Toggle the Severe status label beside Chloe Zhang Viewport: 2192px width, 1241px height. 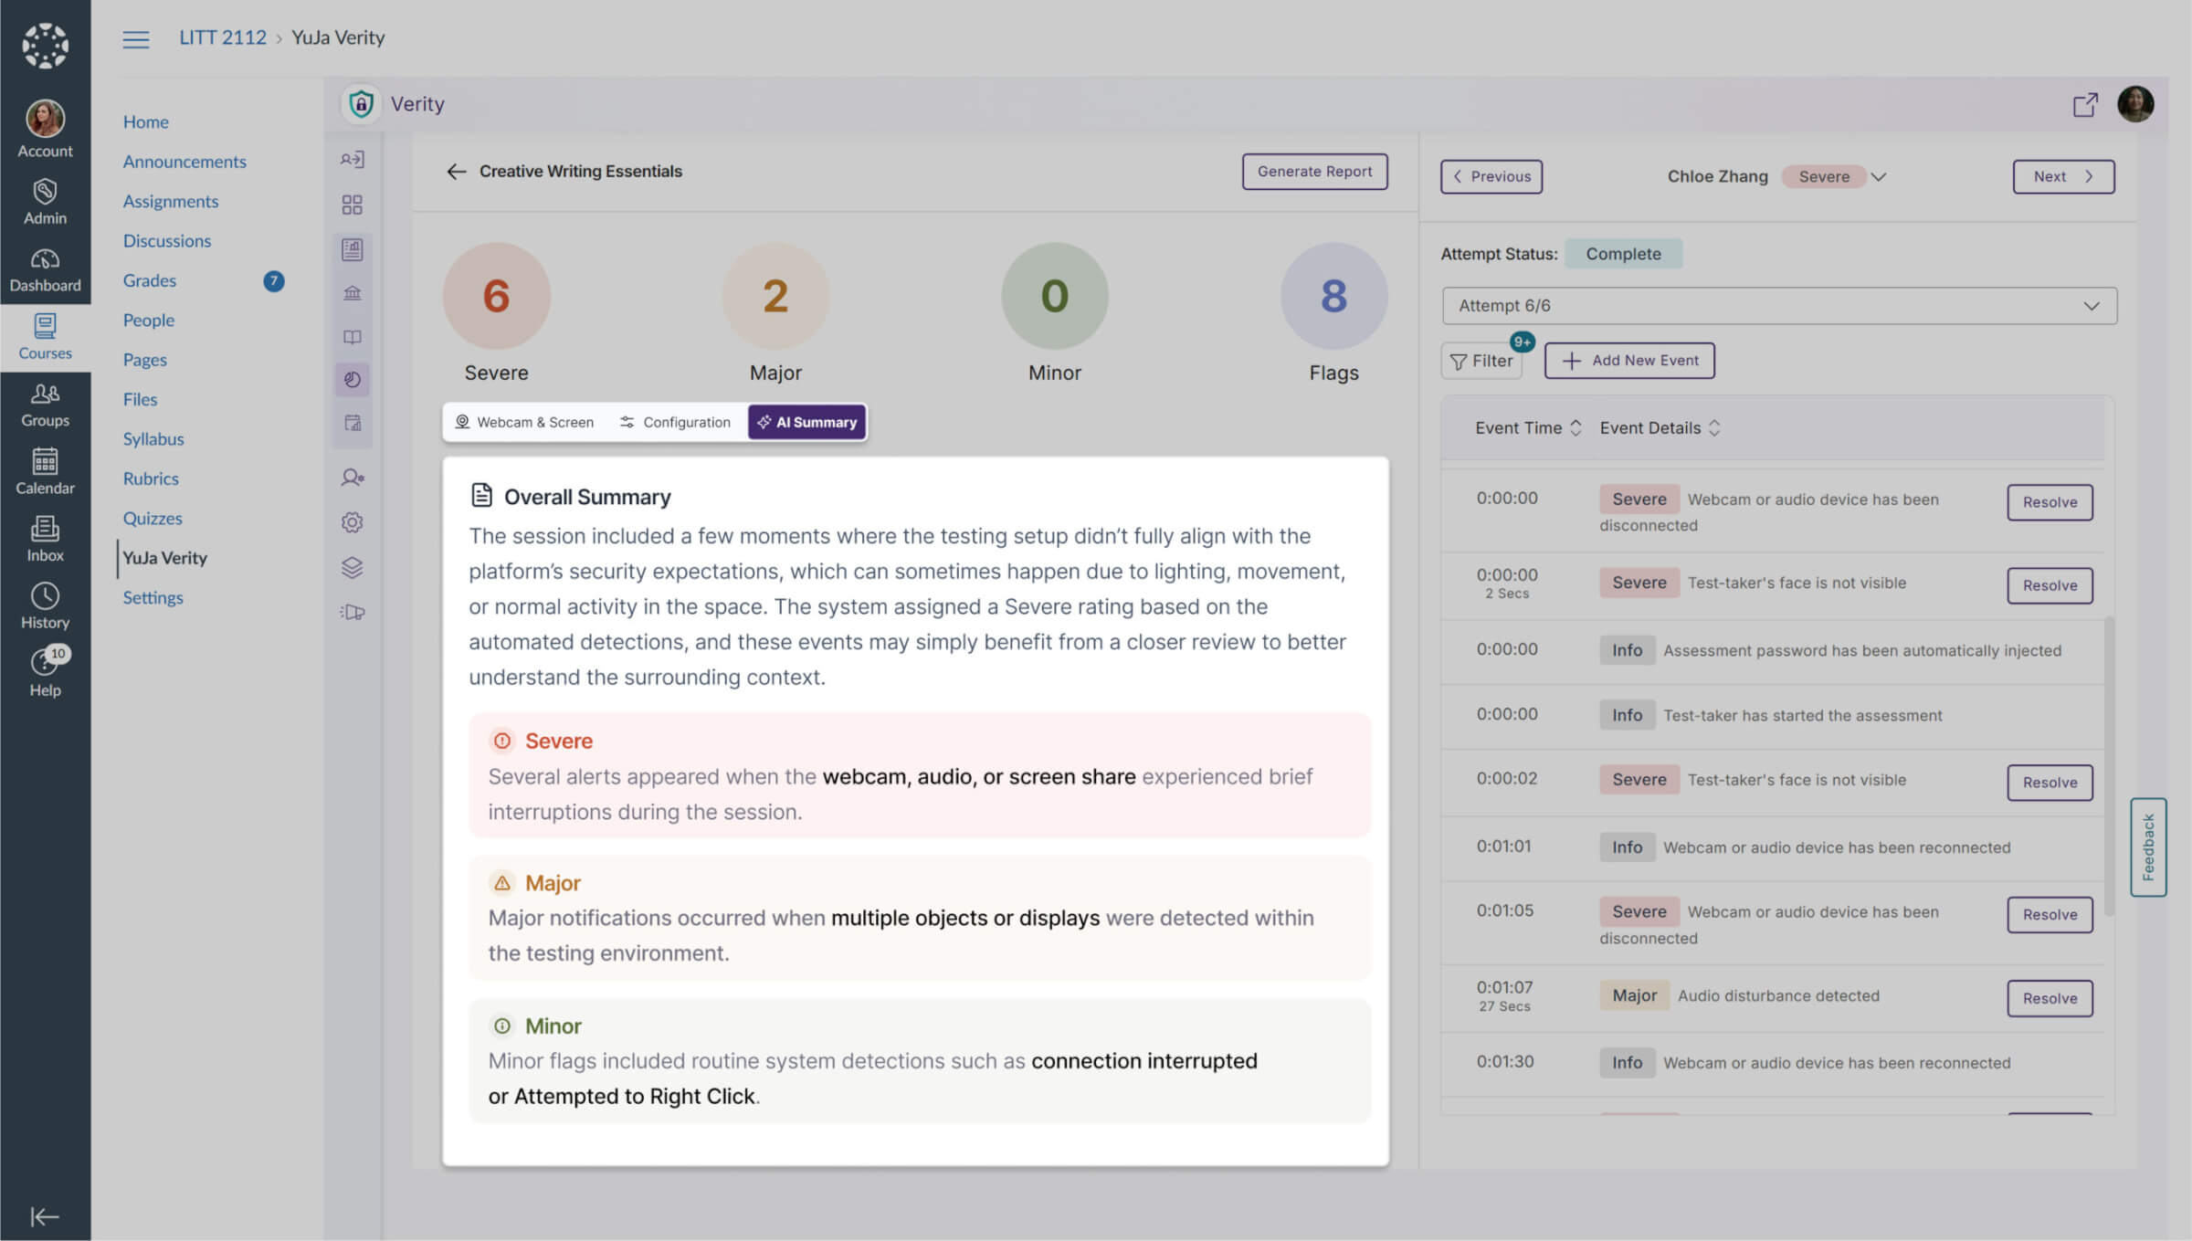(1823, 176)
